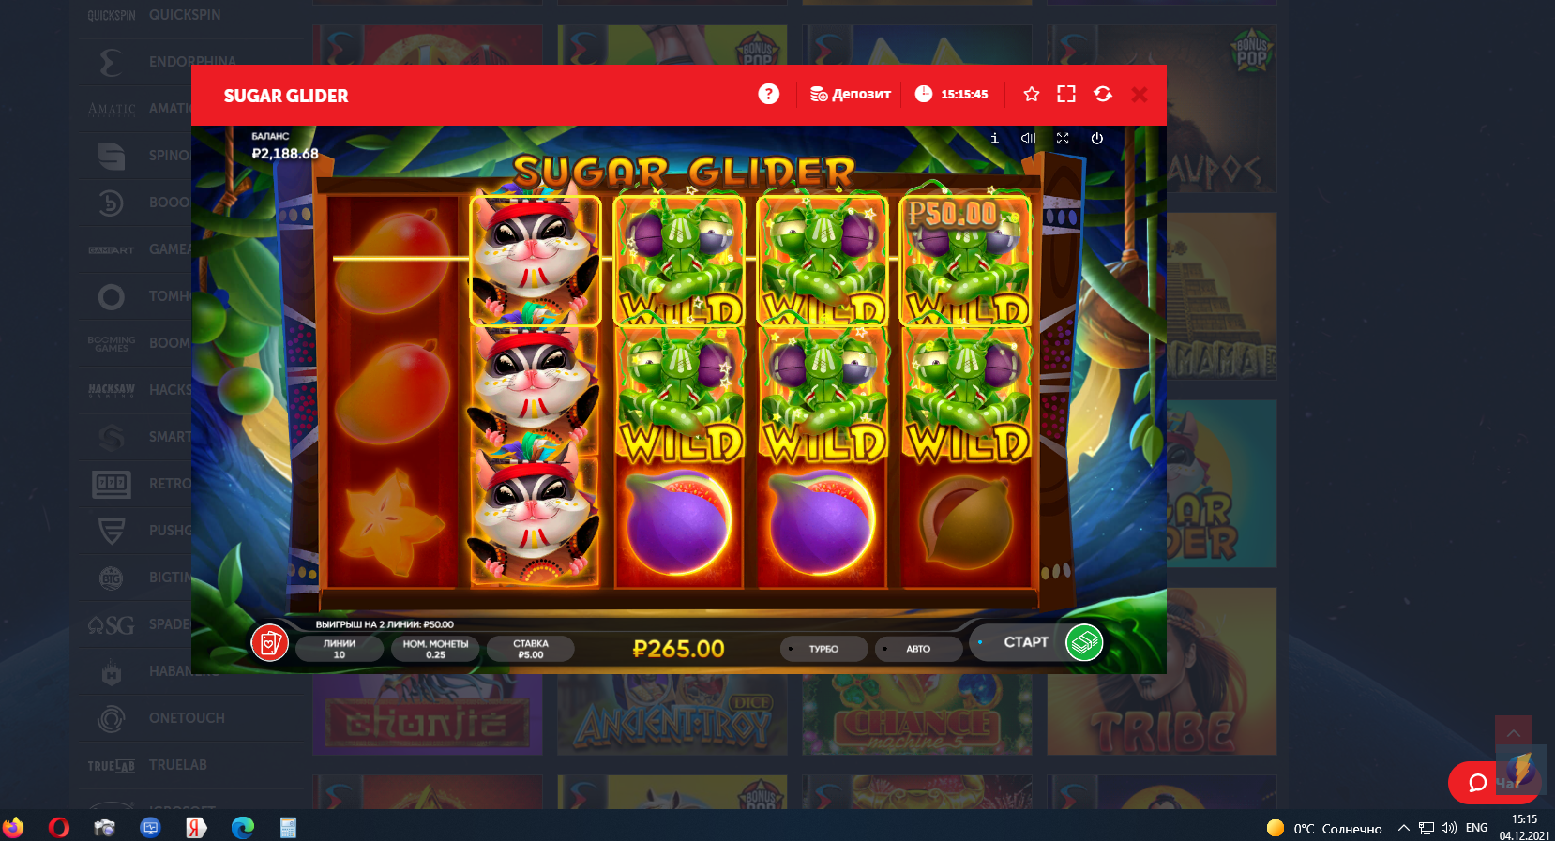Open Opera browser from the taskbar
This screenshot has width=1555, height=841.
pyautogui.click(x=59, y=827)
